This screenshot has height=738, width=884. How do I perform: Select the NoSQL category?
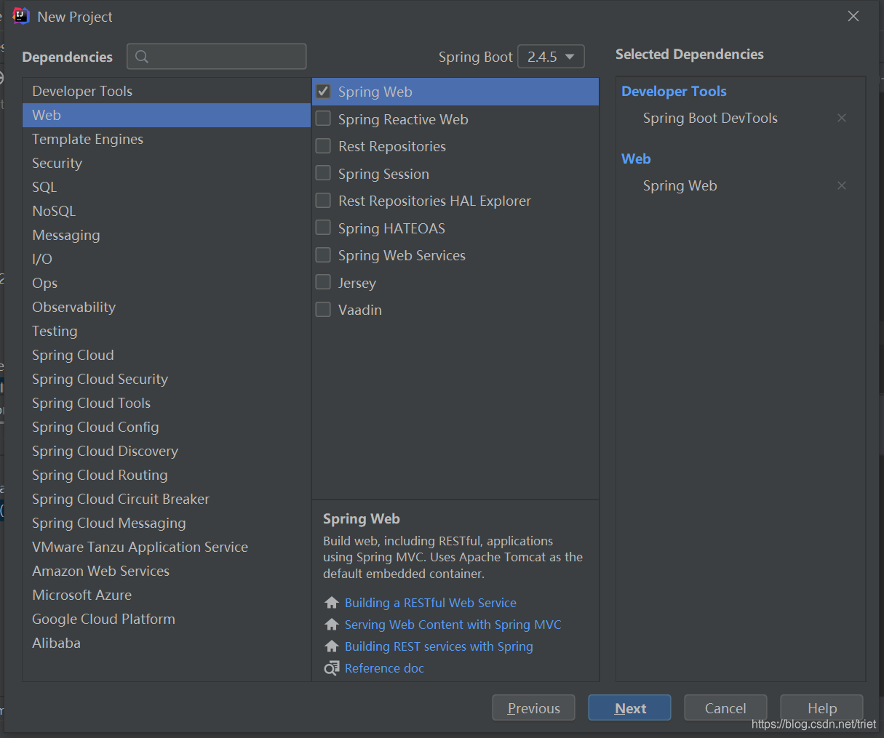click(167, 211)
